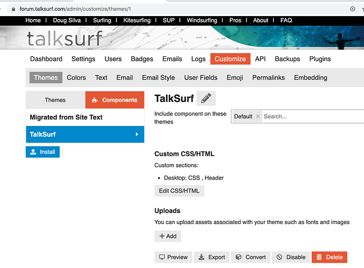Open the Backups admin tab

click(x=287, y=59)
